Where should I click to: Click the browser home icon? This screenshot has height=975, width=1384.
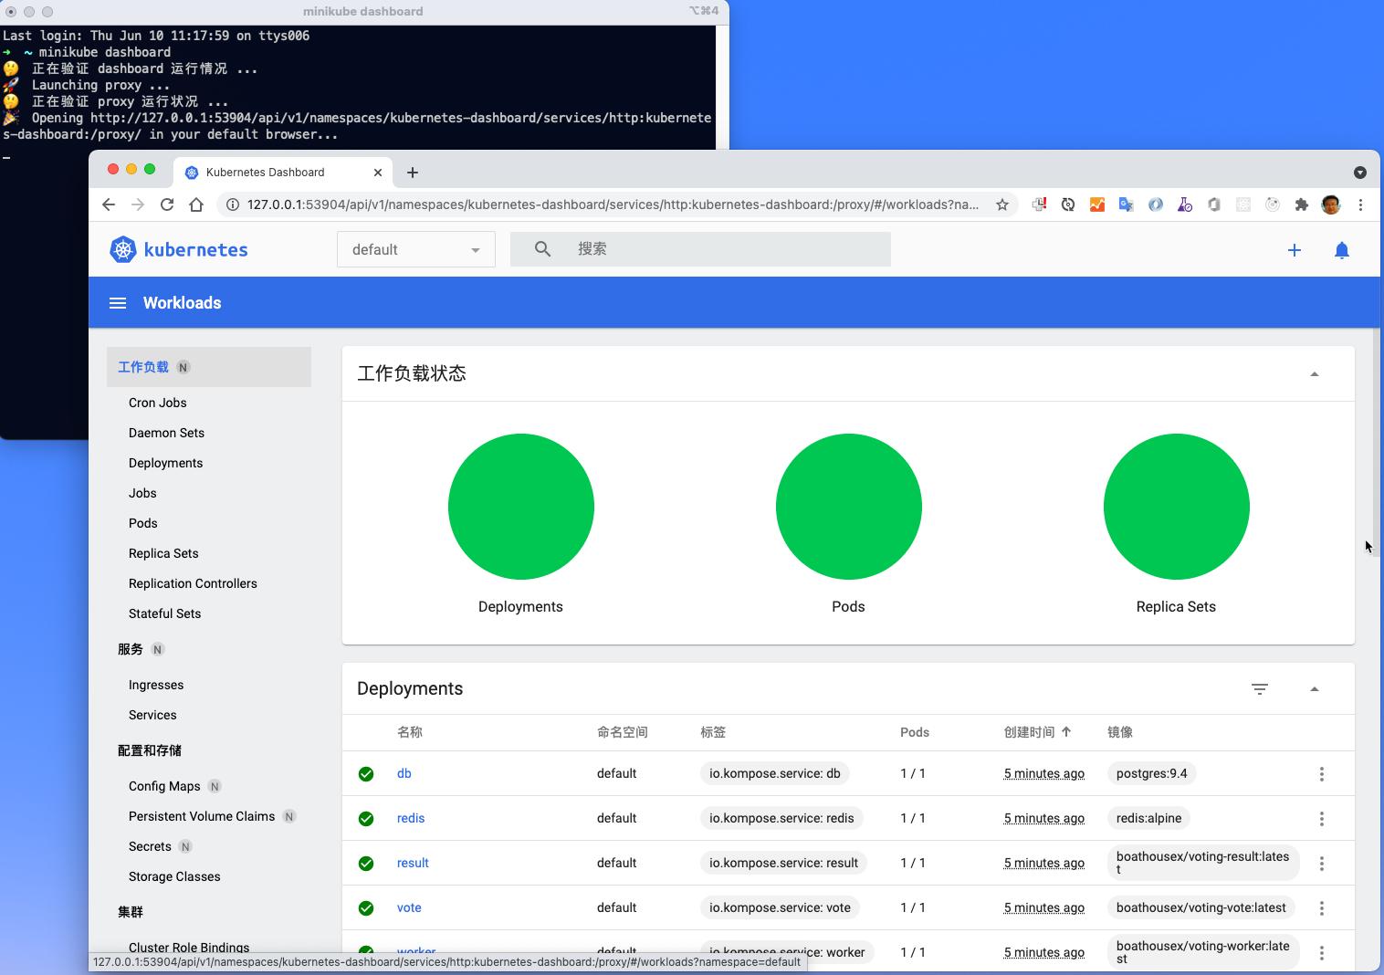click(x=196, y=204)
